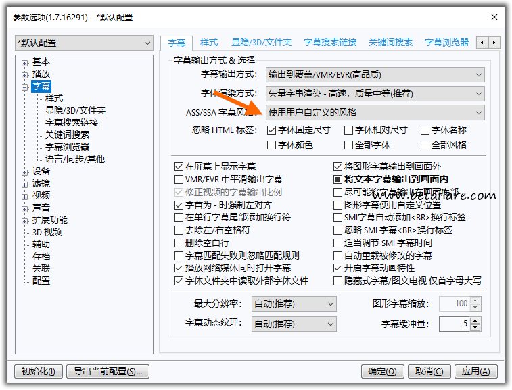The width and height of the screenshot is (512, 390).
Task: Select 语言/同步/其他 in the tree
Action: [75, 160]
